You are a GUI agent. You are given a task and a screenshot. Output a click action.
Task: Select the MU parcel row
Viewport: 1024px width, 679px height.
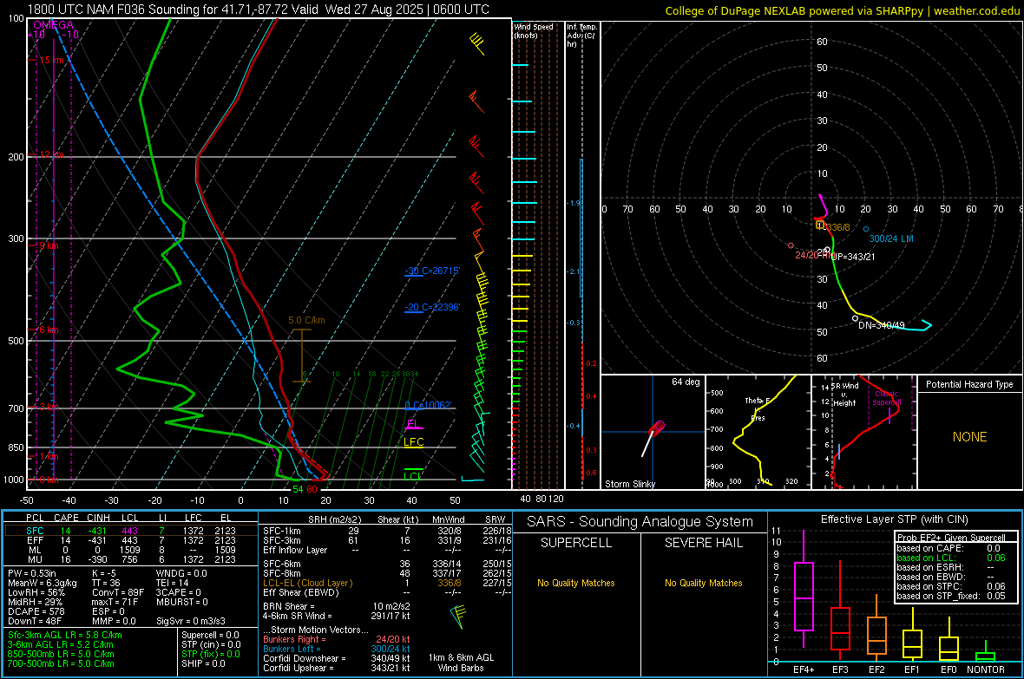click(x=131, y=560)
